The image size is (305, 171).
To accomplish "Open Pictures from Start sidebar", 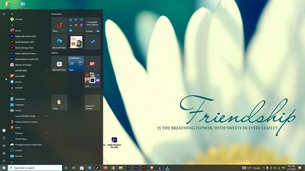I will (4, 146).
